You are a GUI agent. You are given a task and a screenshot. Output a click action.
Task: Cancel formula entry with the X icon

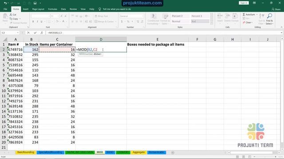[x=28, y=33]
